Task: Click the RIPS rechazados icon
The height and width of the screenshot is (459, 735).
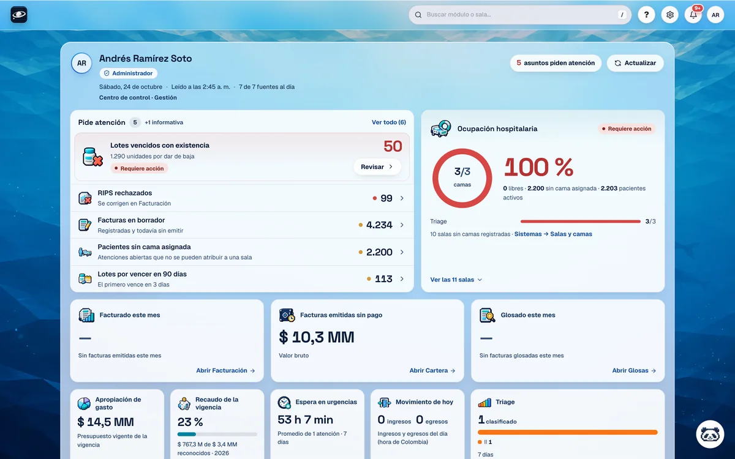Action: (85, 198)
